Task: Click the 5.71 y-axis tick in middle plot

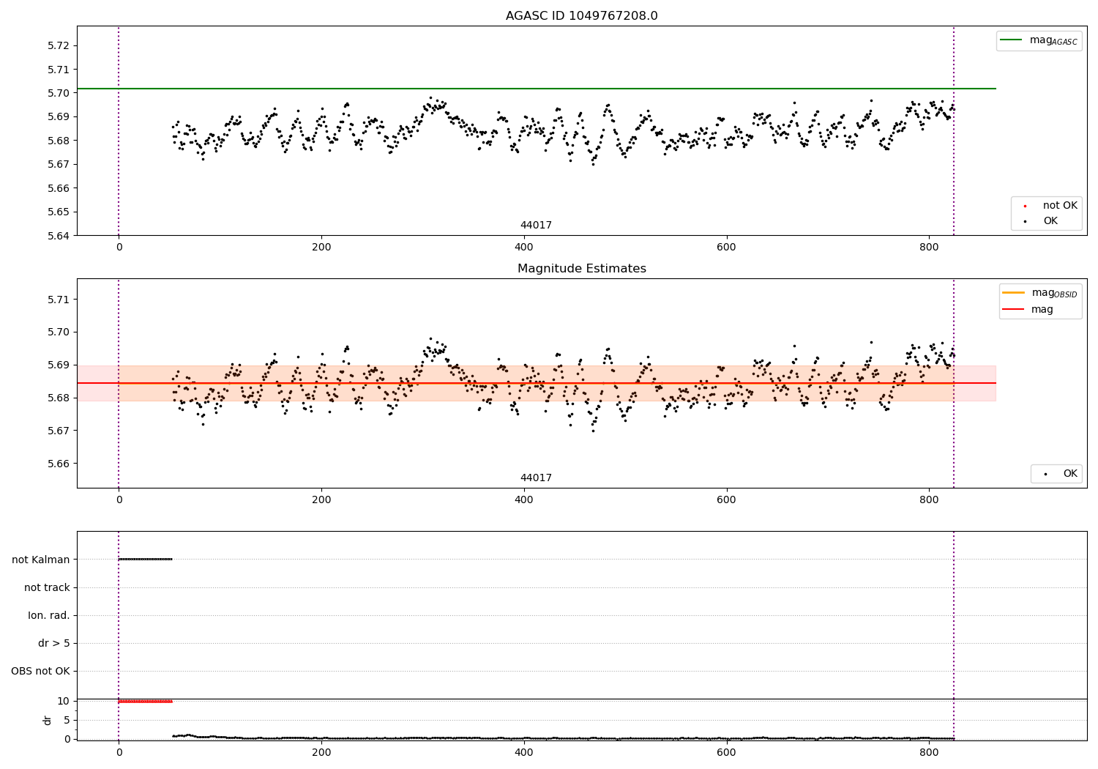Action: pyautogui.click(x=59, y=300)
